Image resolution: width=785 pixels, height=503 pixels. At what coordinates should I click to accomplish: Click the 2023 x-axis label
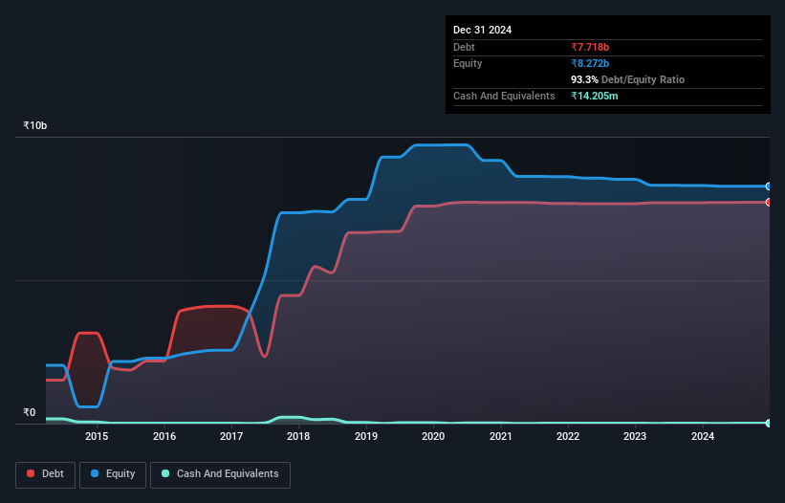635,436
